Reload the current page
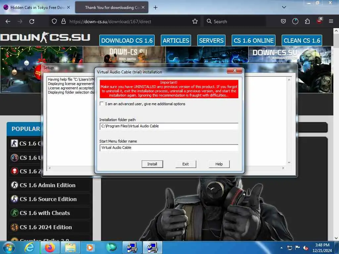 tap(32, 21)
